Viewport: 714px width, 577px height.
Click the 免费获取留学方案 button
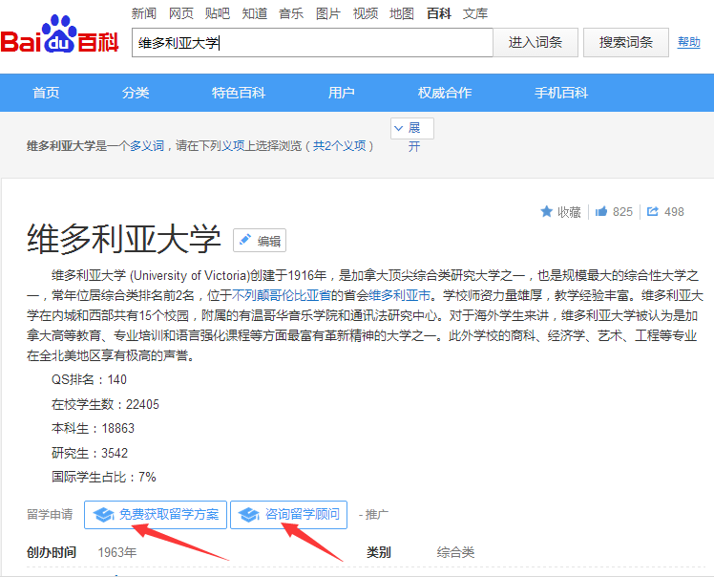pyautogui.click(x=156, y=515)
